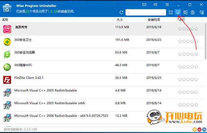Click the 4.8 MB Visual C++ 2005 installer icon
The width and height of the screenshot is (207, 133).
[x=7, y=93]
